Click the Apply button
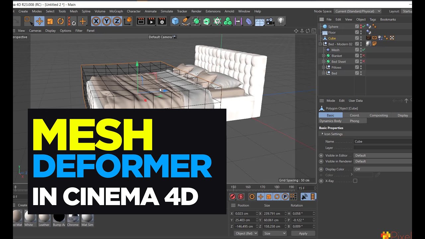Viewport: 425px width, 239px height. coord(303,233)
